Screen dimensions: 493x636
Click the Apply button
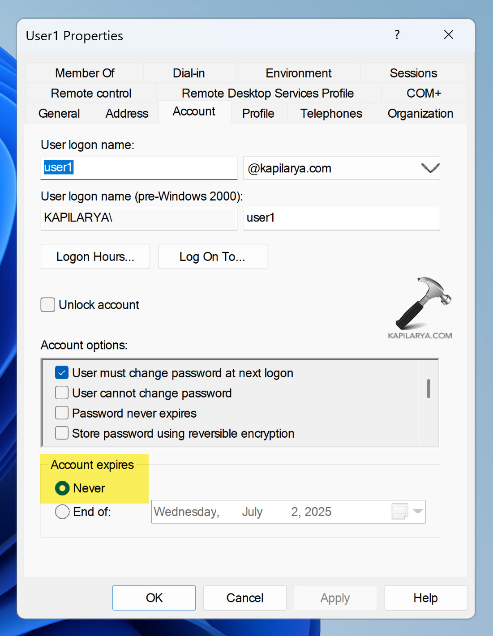pos(335,598)
